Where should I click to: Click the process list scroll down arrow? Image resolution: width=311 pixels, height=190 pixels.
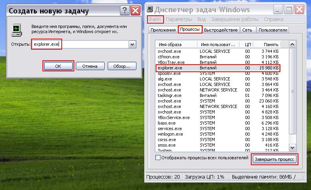coord(293,147)
